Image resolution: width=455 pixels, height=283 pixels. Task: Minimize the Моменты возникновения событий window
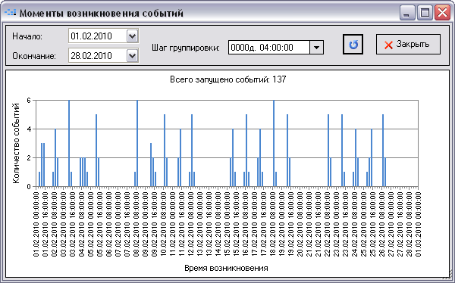(x=406, y=13)
